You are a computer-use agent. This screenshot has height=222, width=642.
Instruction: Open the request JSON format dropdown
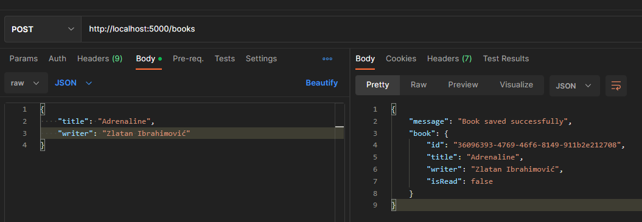click(x=73, y=83)
